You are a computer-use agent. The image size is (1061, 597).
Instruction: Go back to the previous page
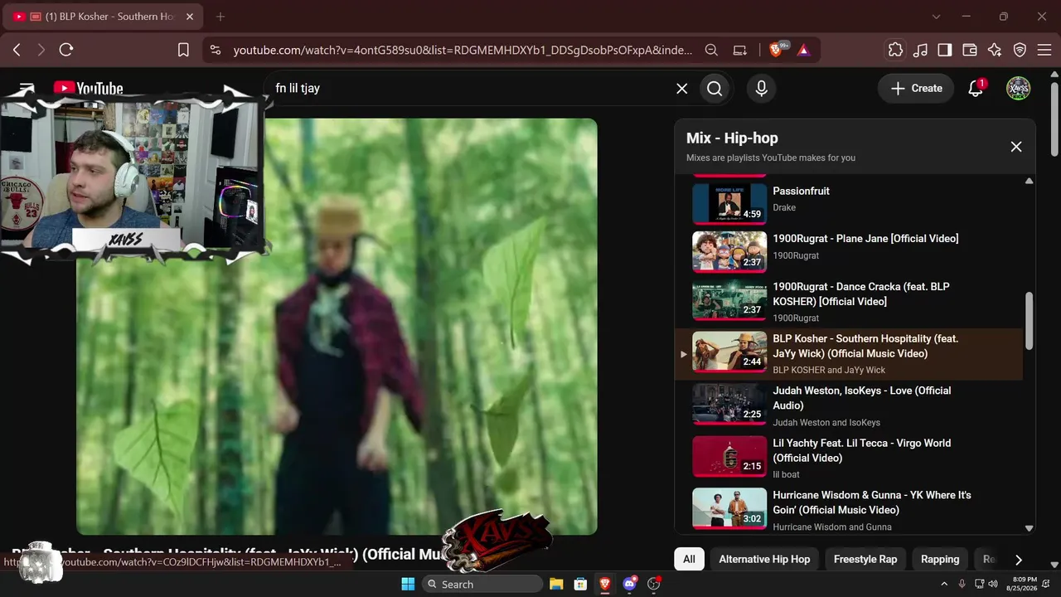coord(17,50)
